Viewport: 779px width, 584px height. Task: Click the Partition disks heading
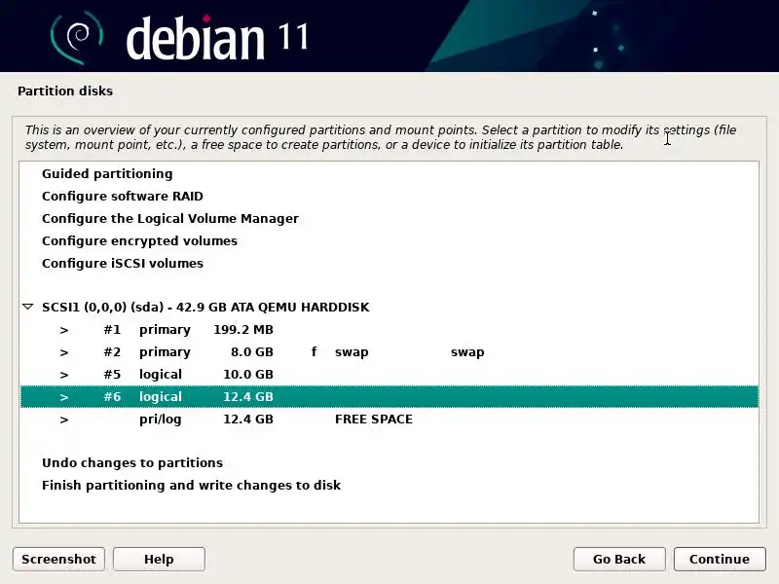click(x=65, y=91)
